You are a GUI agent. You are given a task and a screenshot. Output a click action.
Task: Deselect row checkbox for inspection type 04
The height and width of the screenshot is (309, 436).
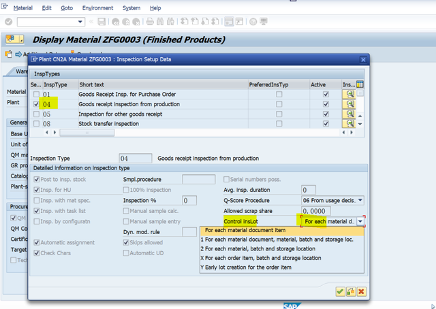36,104
